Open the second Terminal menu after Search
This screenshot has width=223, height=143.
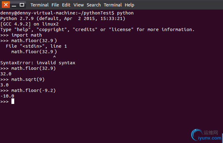(113, 5)
